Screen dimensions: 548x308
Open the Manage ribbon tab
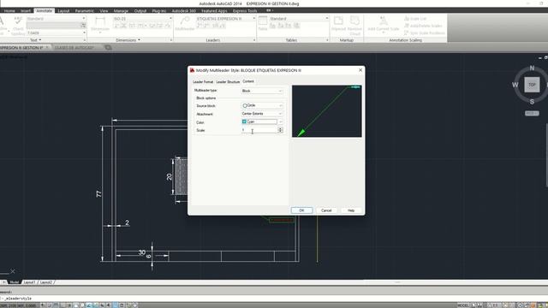point(121,11)
